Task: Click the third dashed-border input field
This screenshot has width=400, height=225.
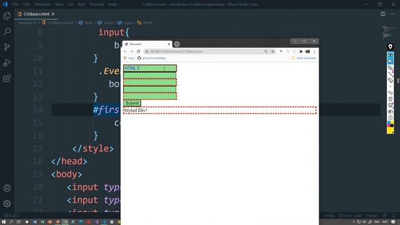Action: point(150,82)
